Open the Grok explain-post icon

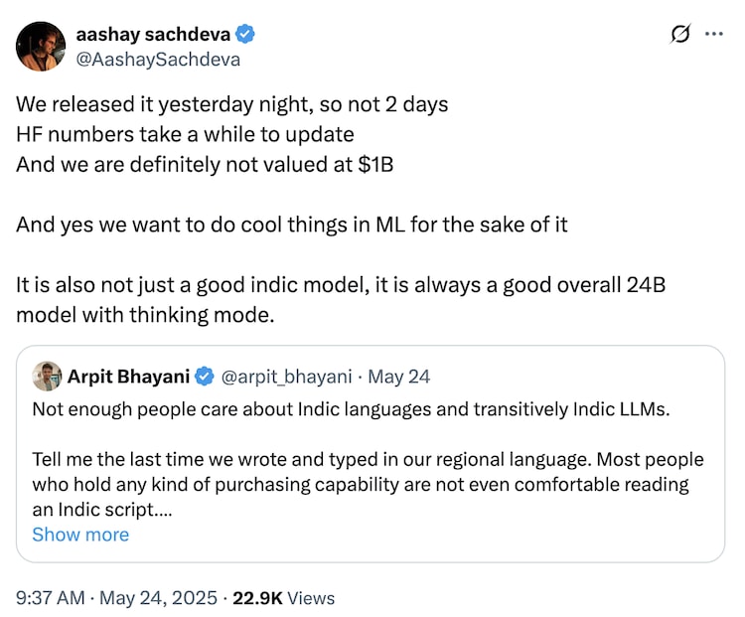[680, 35]
